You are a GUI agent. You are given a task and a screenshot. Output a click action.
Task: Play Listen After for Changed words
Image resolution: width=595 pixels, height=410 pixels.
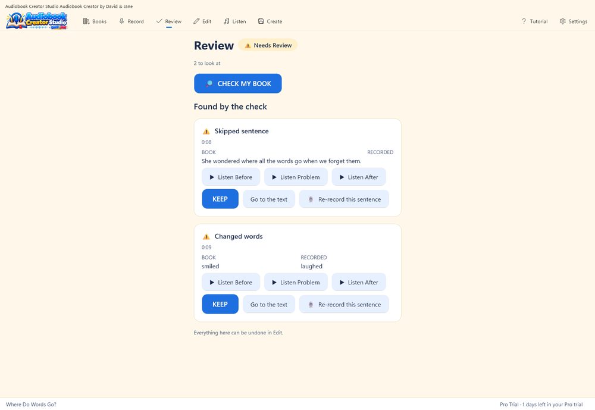pos(359,282)
